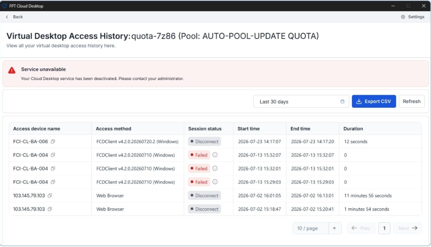Show failure info for 15:29:03 session
This screenshot has height=247, width=431.
coord(215,182)
